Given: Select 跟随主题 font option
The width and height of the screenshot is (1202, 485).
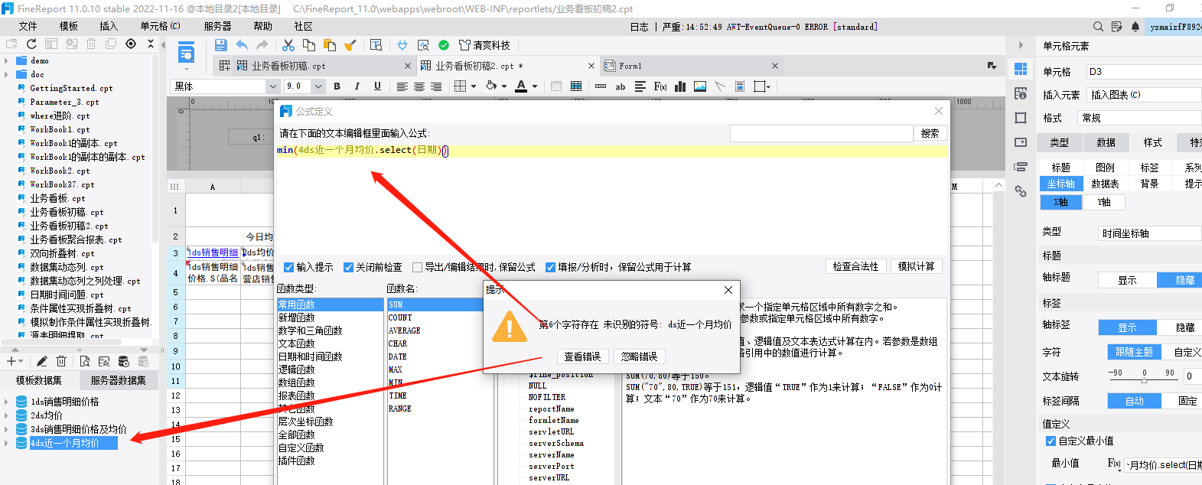Looking at the screenshot, I should [1134, 352].
